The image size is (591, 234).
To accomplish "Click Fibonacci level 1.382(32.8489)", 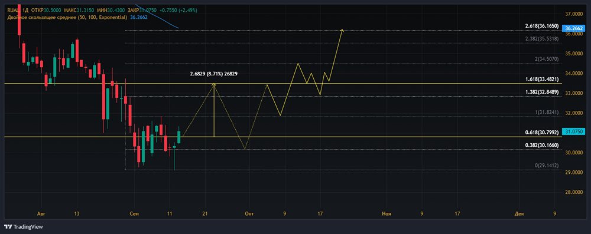I will tap(543, 92).
